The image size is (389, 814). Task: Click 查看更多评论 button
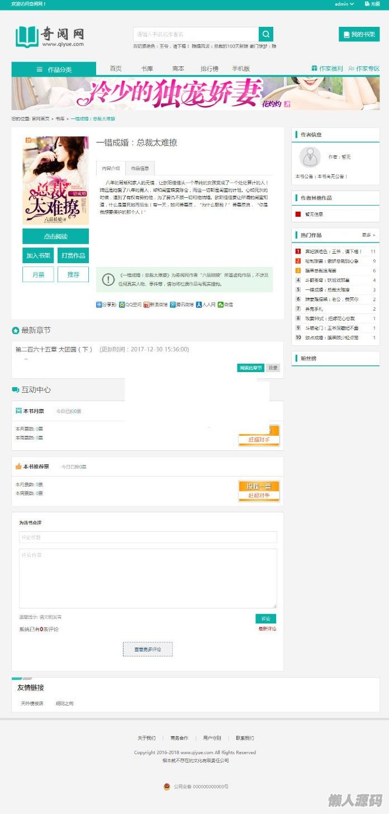coord(148,649)
